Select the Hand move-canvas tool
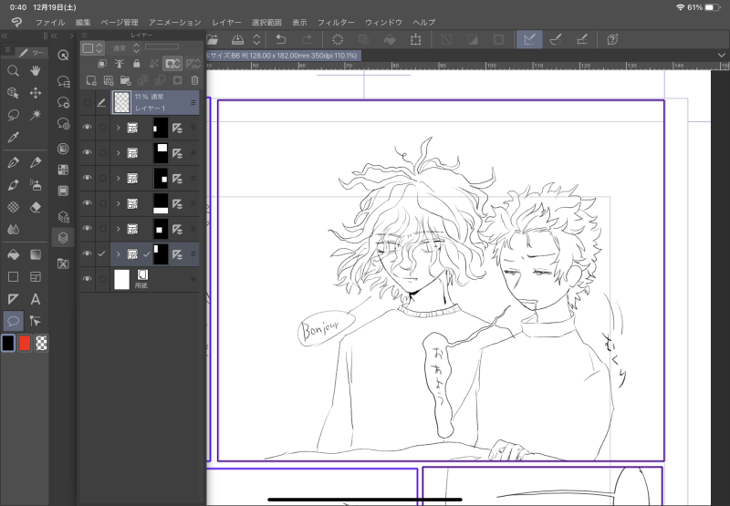 36,71
